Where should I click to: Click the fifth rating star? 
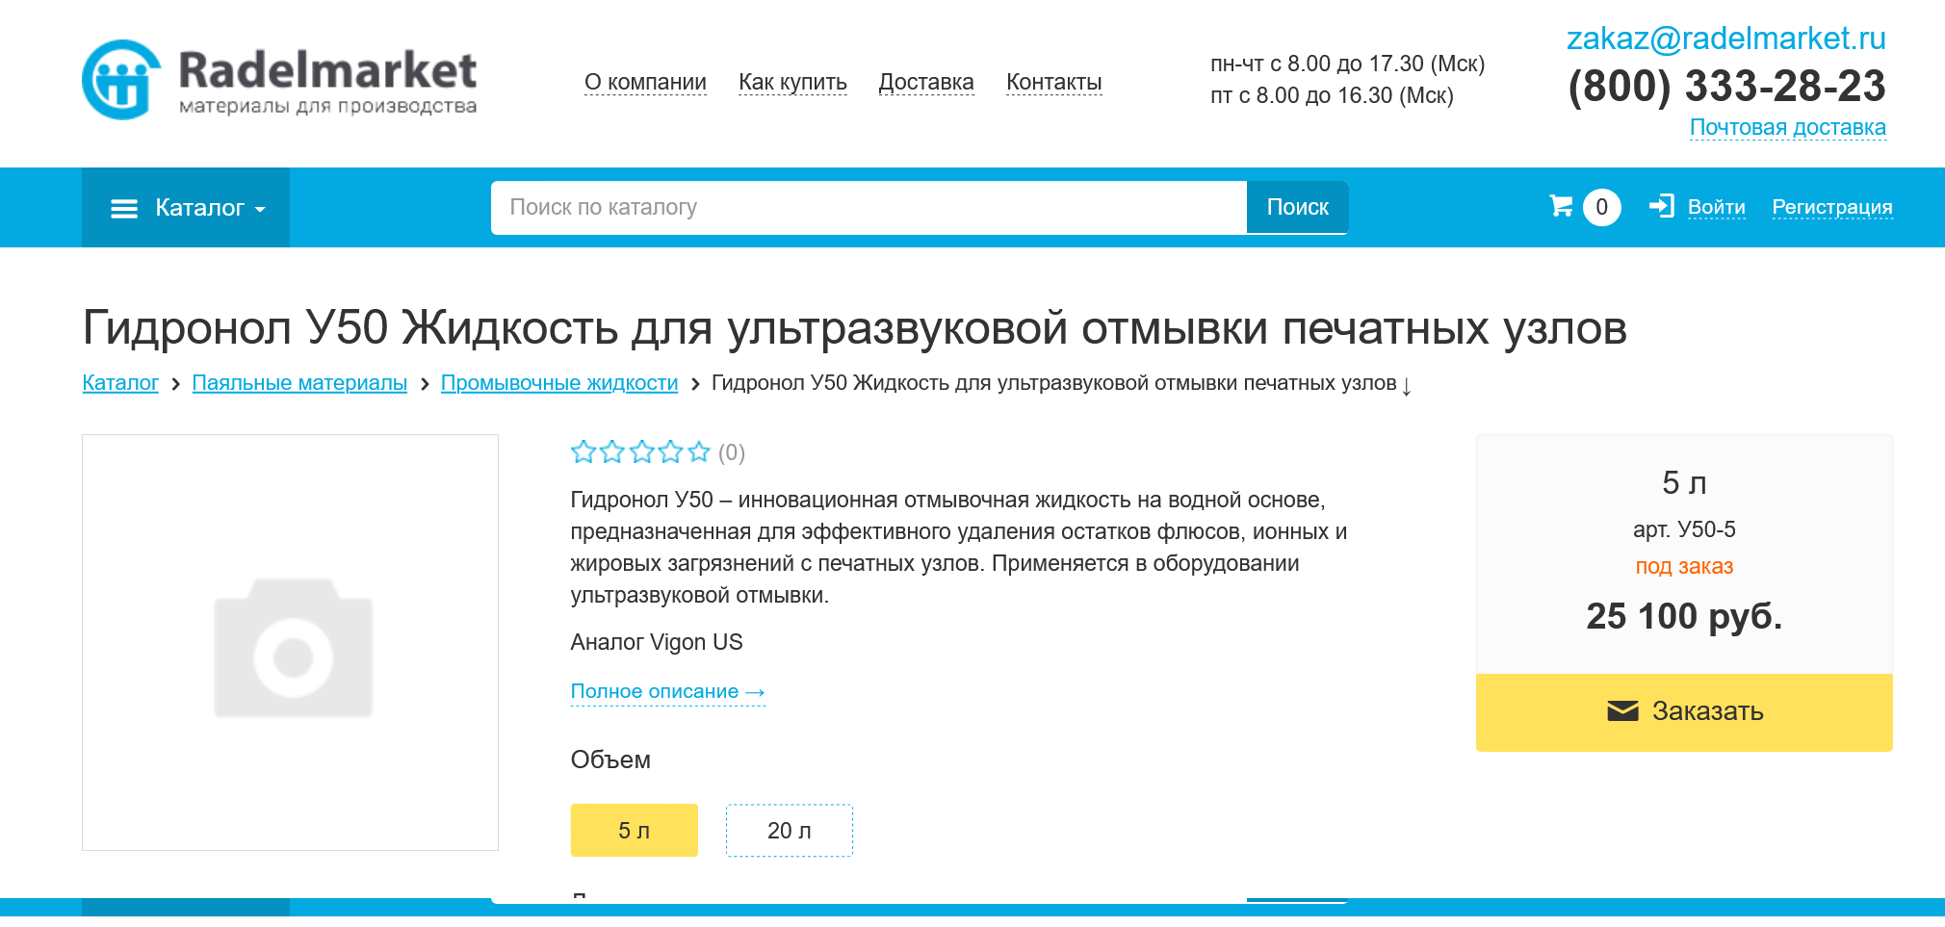(698, 451)
